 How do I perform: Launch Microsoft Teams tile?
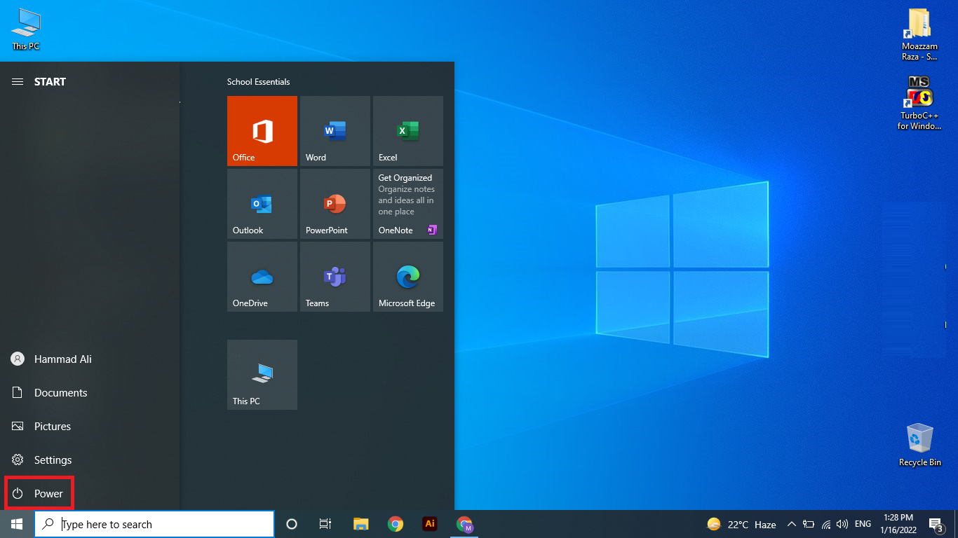(335, 277)
